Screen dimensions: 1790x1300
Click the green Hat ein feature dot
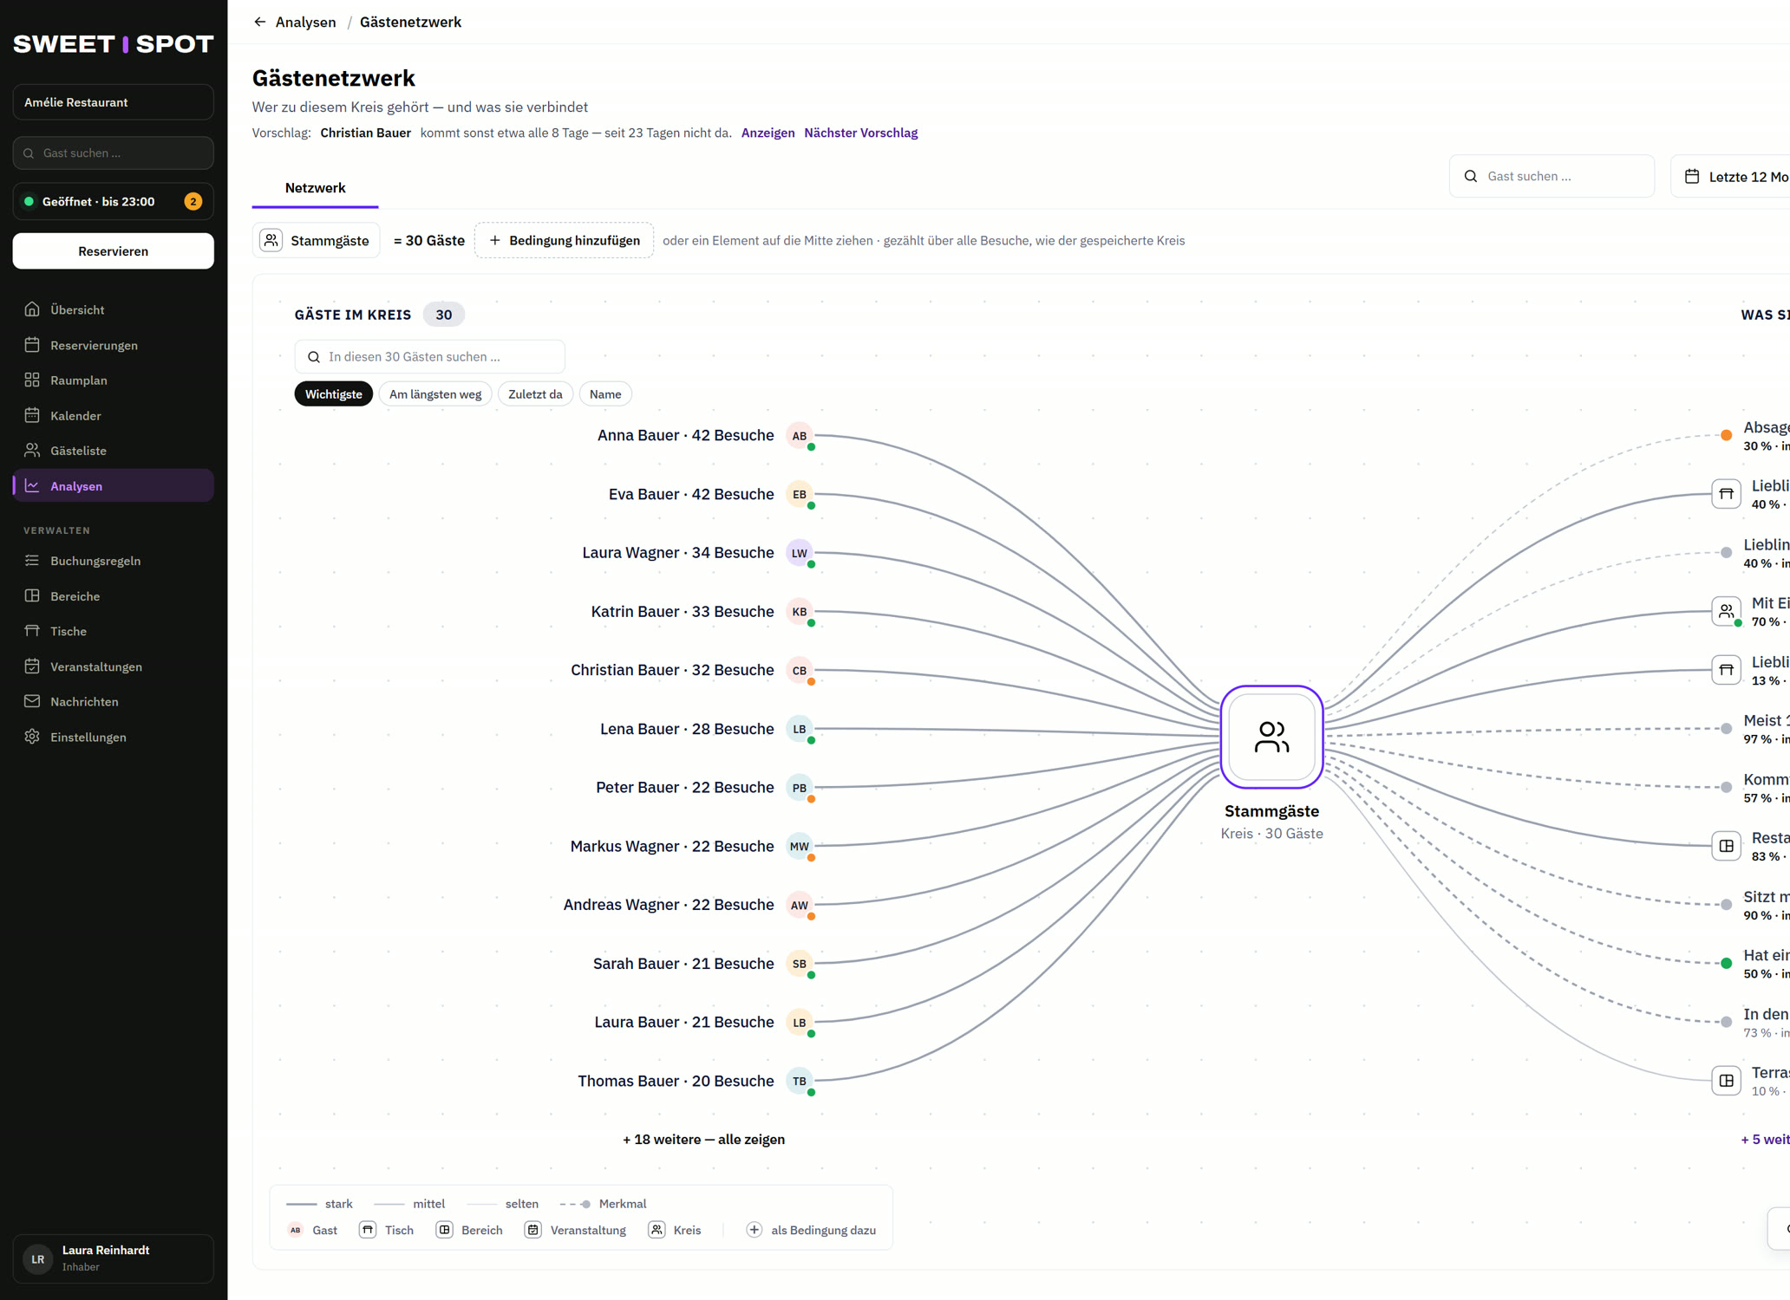(1726, 963)
